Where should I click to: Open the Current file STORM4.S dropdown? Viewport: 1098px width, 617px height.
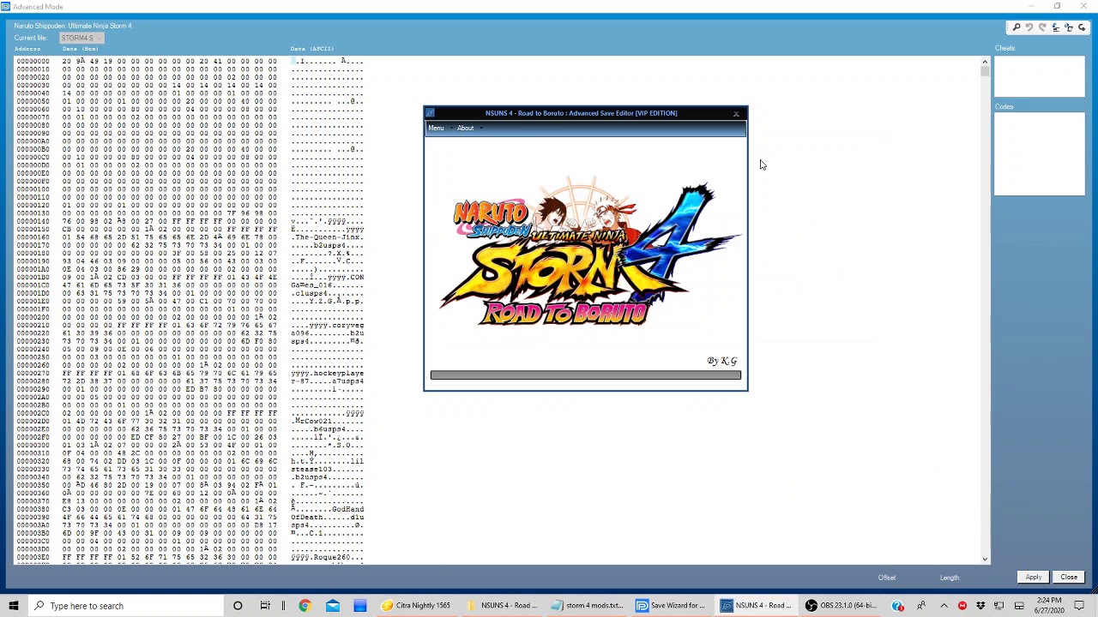81,38
